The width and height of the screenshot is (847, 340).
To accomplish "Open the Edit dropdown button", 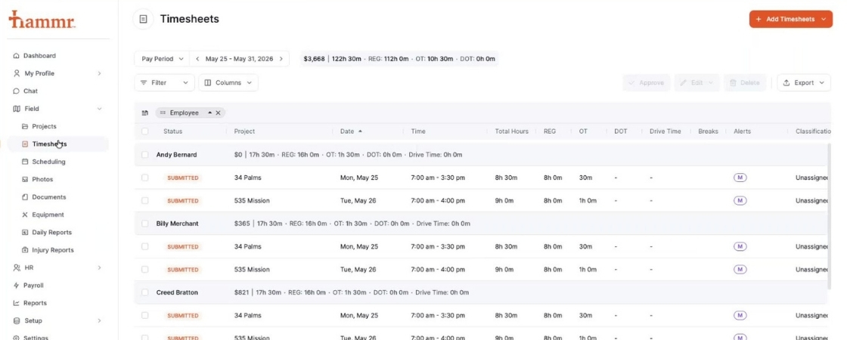I will (697, 82).
